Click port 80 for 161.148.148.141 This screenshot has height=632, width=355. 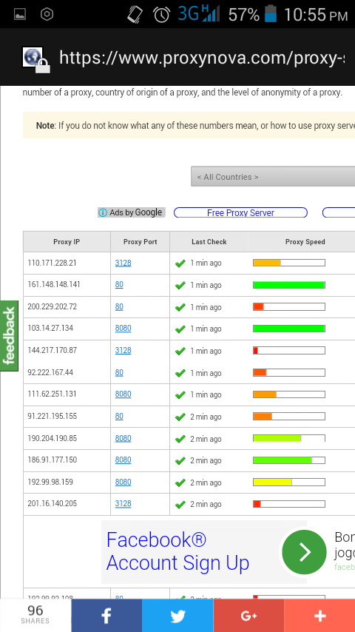coord(119,285)
